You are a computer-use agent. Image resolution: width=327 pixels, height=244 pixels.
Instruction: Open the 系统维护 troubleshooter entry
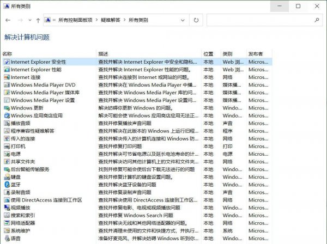point(21,231)
